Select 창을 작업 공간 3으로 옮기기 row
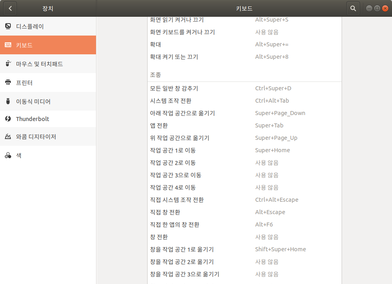The width and height of the screenshot is (392, 284). pos(244,274)
